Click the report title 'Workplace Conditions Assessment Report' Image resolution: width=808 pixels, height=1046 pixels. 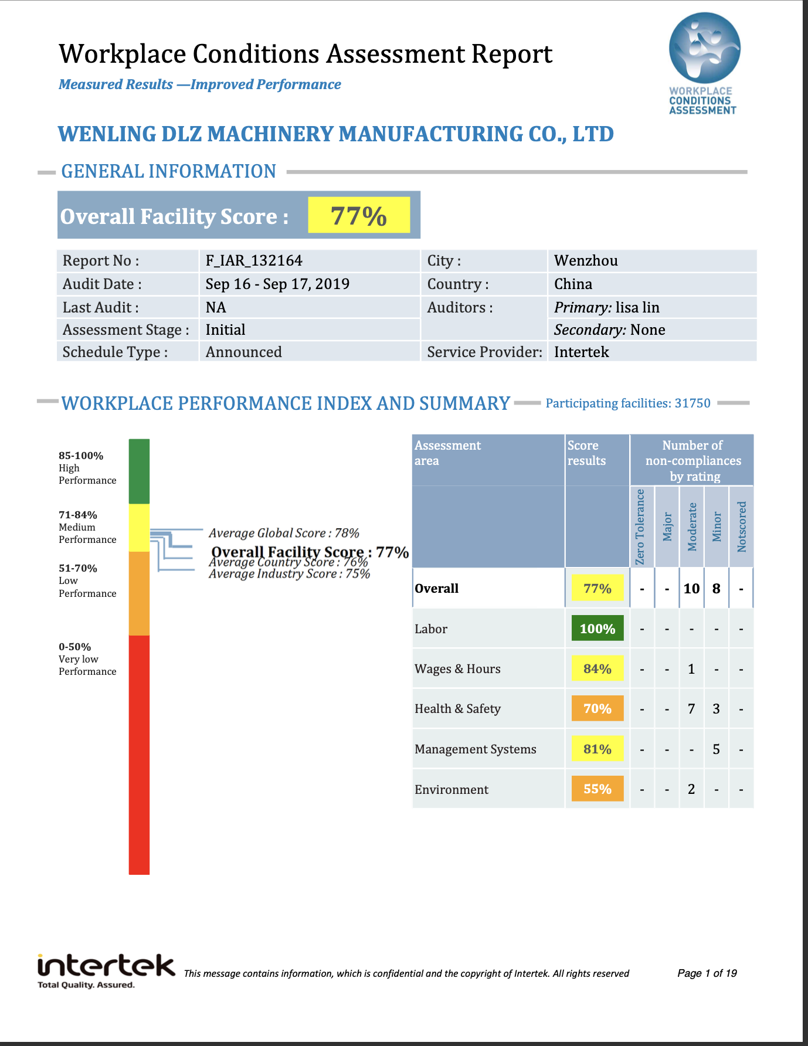coord(305,54)
